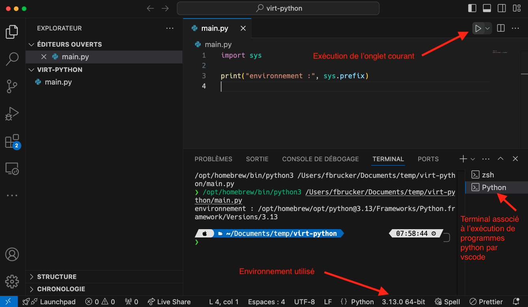The image size is (528, 307).
Task: Open the run button dropdown arrow
Action: pos(487,28)
